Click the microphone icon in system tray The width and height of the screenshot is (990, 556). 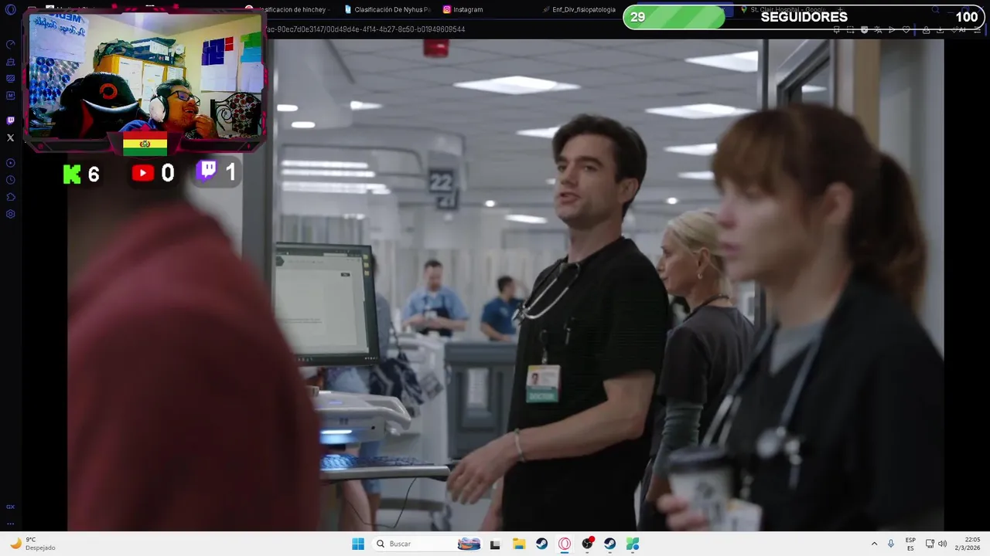pos(891,544)
